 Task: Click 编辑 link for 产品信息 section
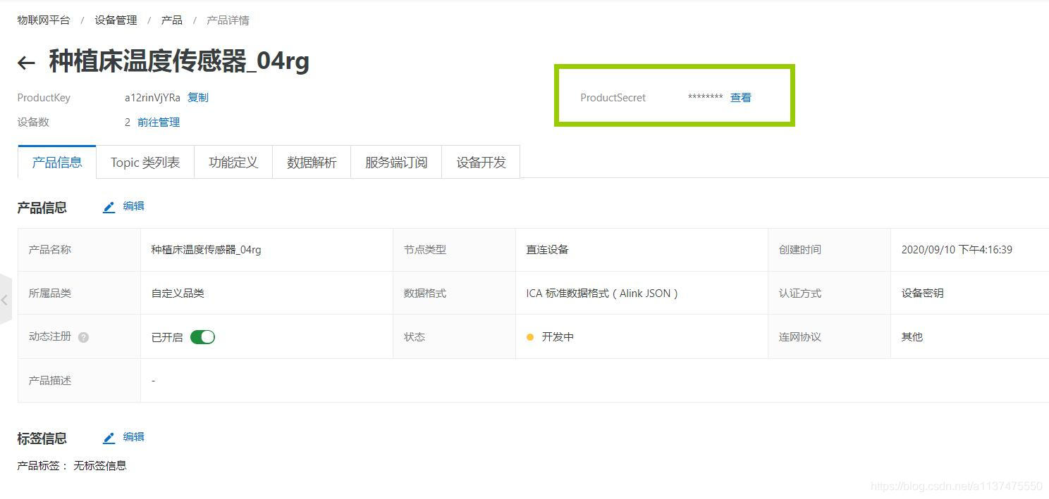[133, 206]
